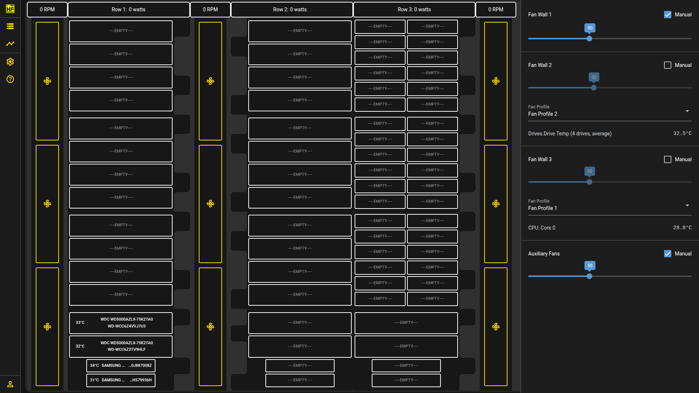Click the Auxiliary Fans slider handle
699x393 pixels.
click(589, 276)
